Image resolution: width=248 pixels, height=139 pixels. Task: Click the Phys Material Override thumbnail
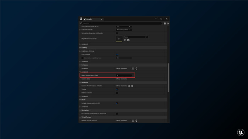tap(119, 39)
